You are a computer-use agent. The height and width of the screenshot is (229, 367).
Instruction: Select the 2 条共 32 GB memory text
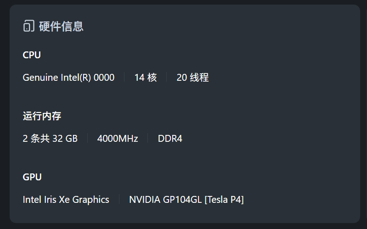click(50, 139)
